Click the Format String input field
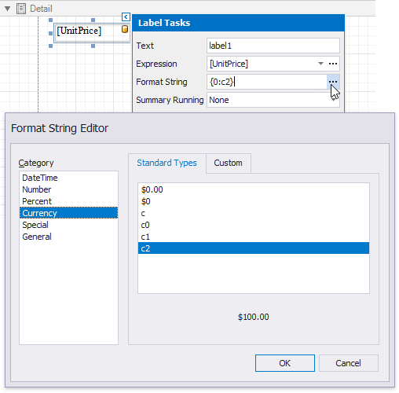The width and height of the screenshot is (399, 393). (266, 82)
